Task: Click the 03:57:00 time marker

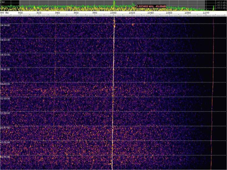Action: [5, 128]
